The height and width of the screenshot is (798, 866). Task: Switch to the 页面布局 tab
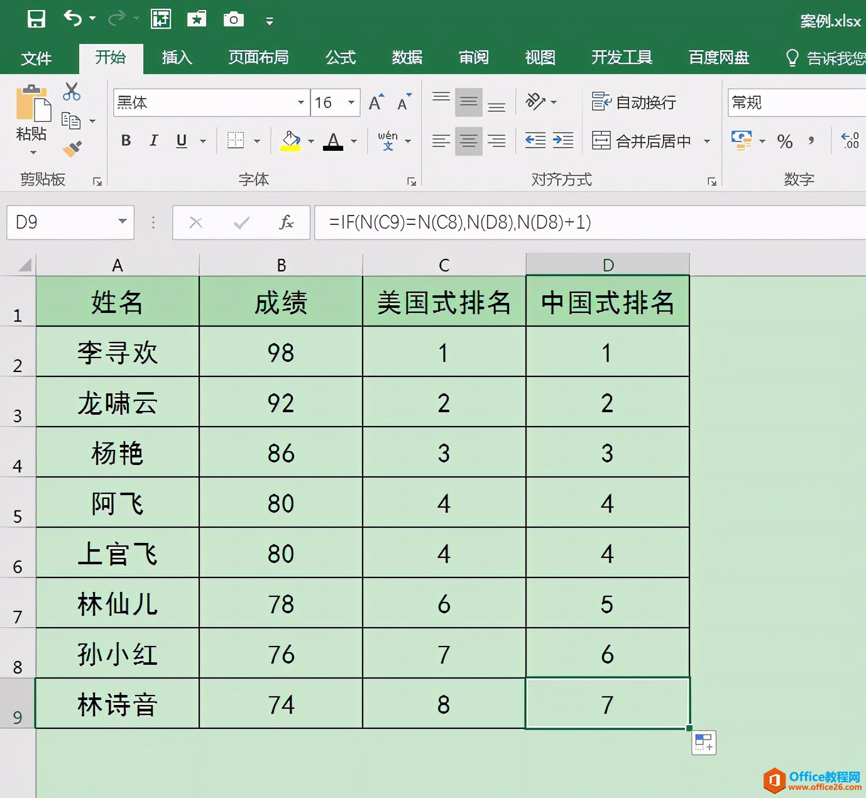coord(258,58)
